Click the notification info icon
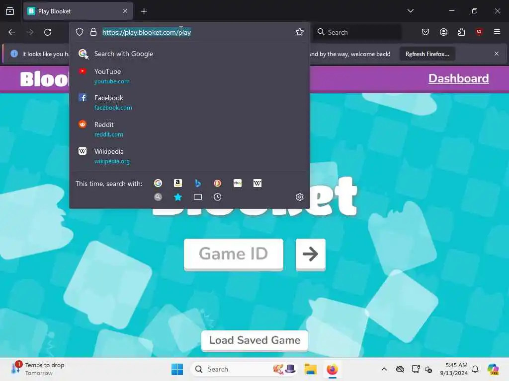This screenshot has height=381, width=509. tap(14, 54)
